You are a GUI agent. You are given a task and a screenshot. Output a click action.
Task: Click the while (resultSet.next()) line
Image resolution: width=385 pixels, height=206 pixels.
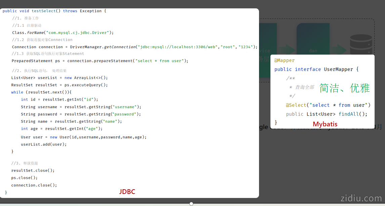pyautogui.click(x=41, y=92)
